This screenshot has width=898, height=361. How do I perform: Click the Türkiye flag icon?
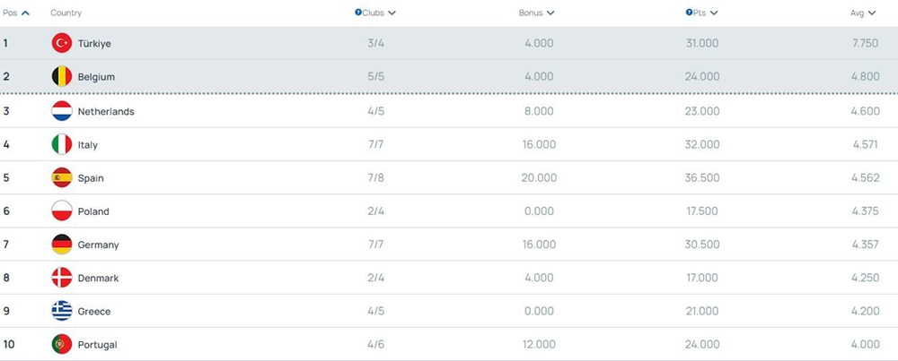coord(62,43)
